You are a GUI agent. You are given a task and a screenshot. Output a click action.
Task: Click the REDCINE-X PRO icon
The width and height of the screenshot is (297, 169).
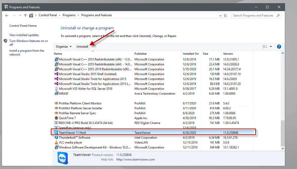(x=56, y=123)
